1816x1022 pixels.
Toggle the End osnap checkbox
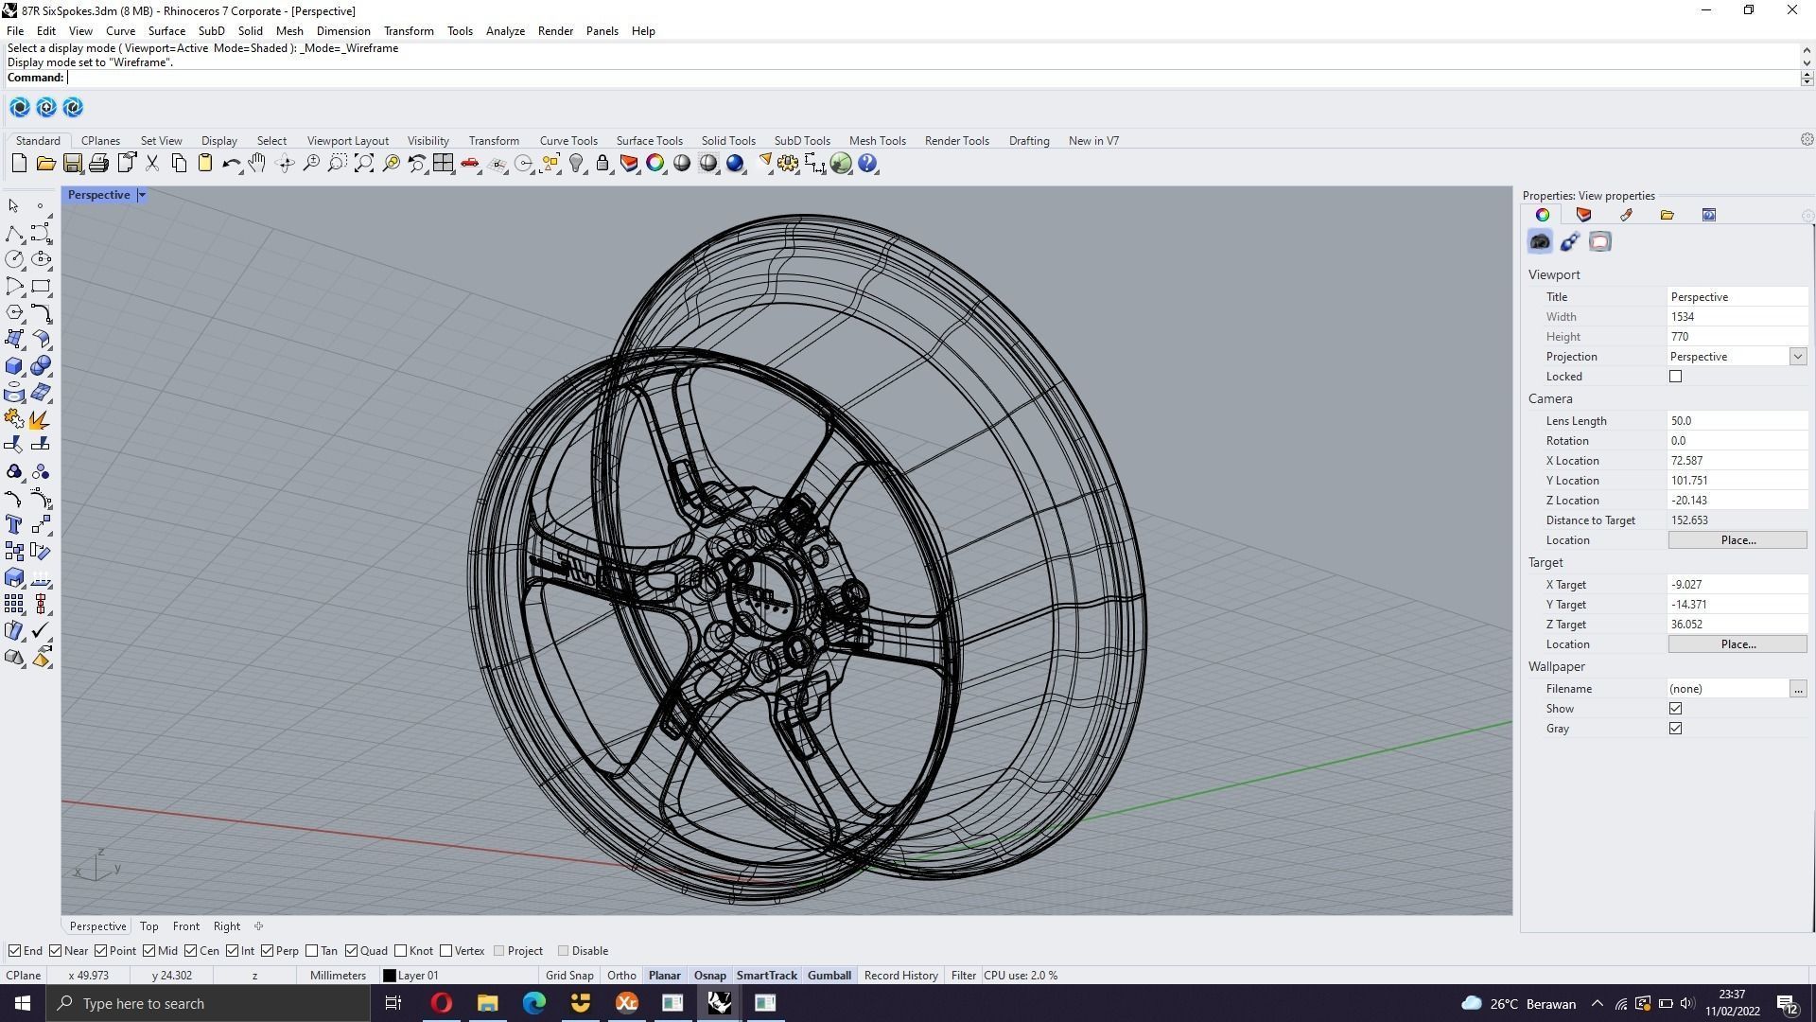14,951
